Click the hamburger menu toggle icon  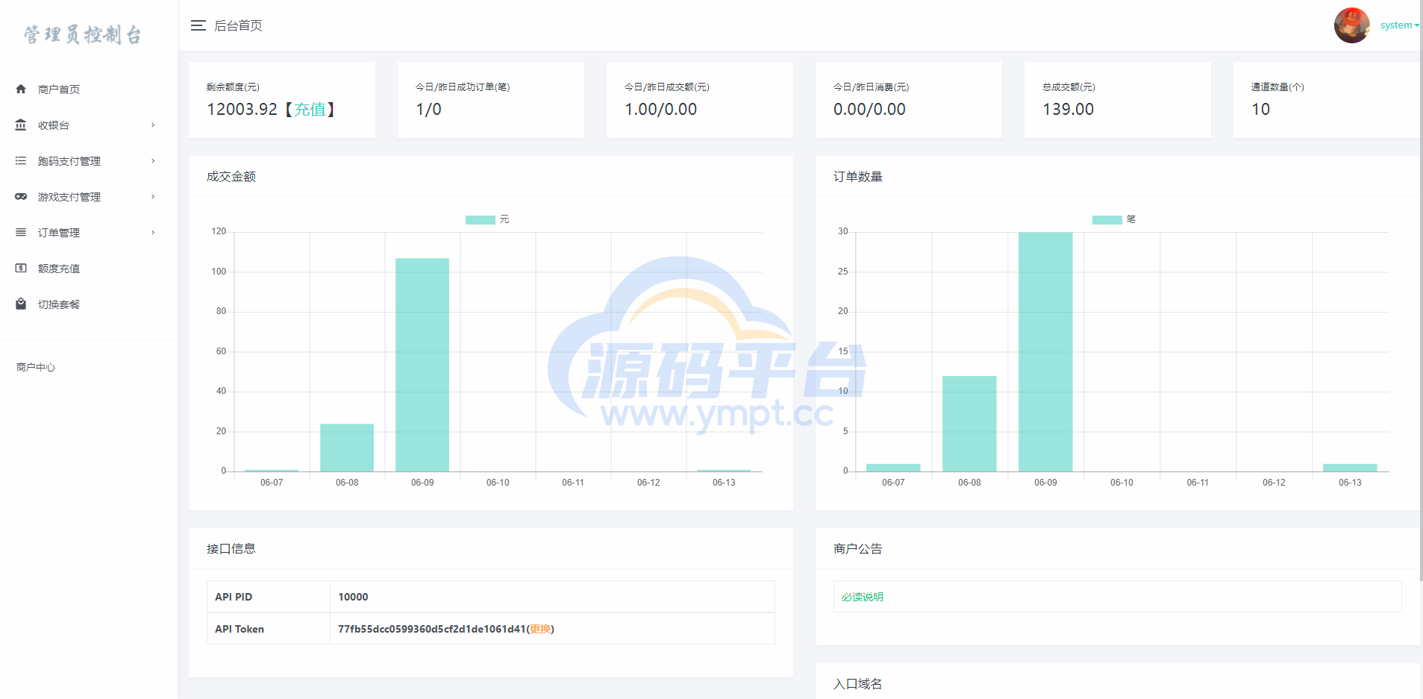(x=198, y=25)
